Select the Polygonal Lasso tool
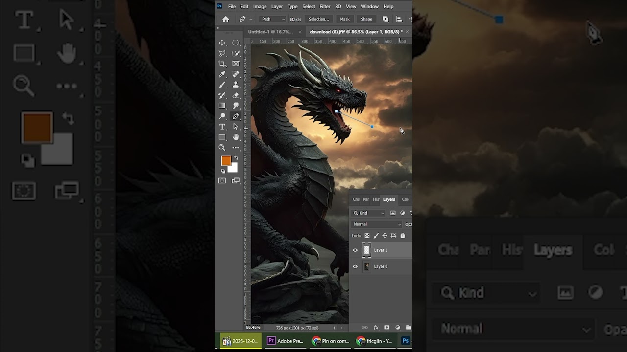The image size is (627, 352). pos(222,53)
